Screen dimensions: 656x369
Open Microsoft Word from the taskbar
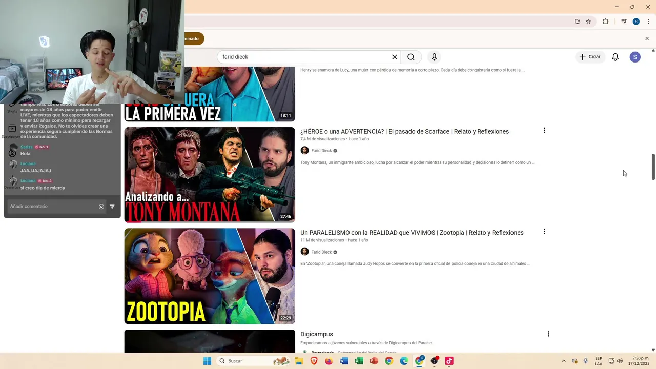coord(344,361)
